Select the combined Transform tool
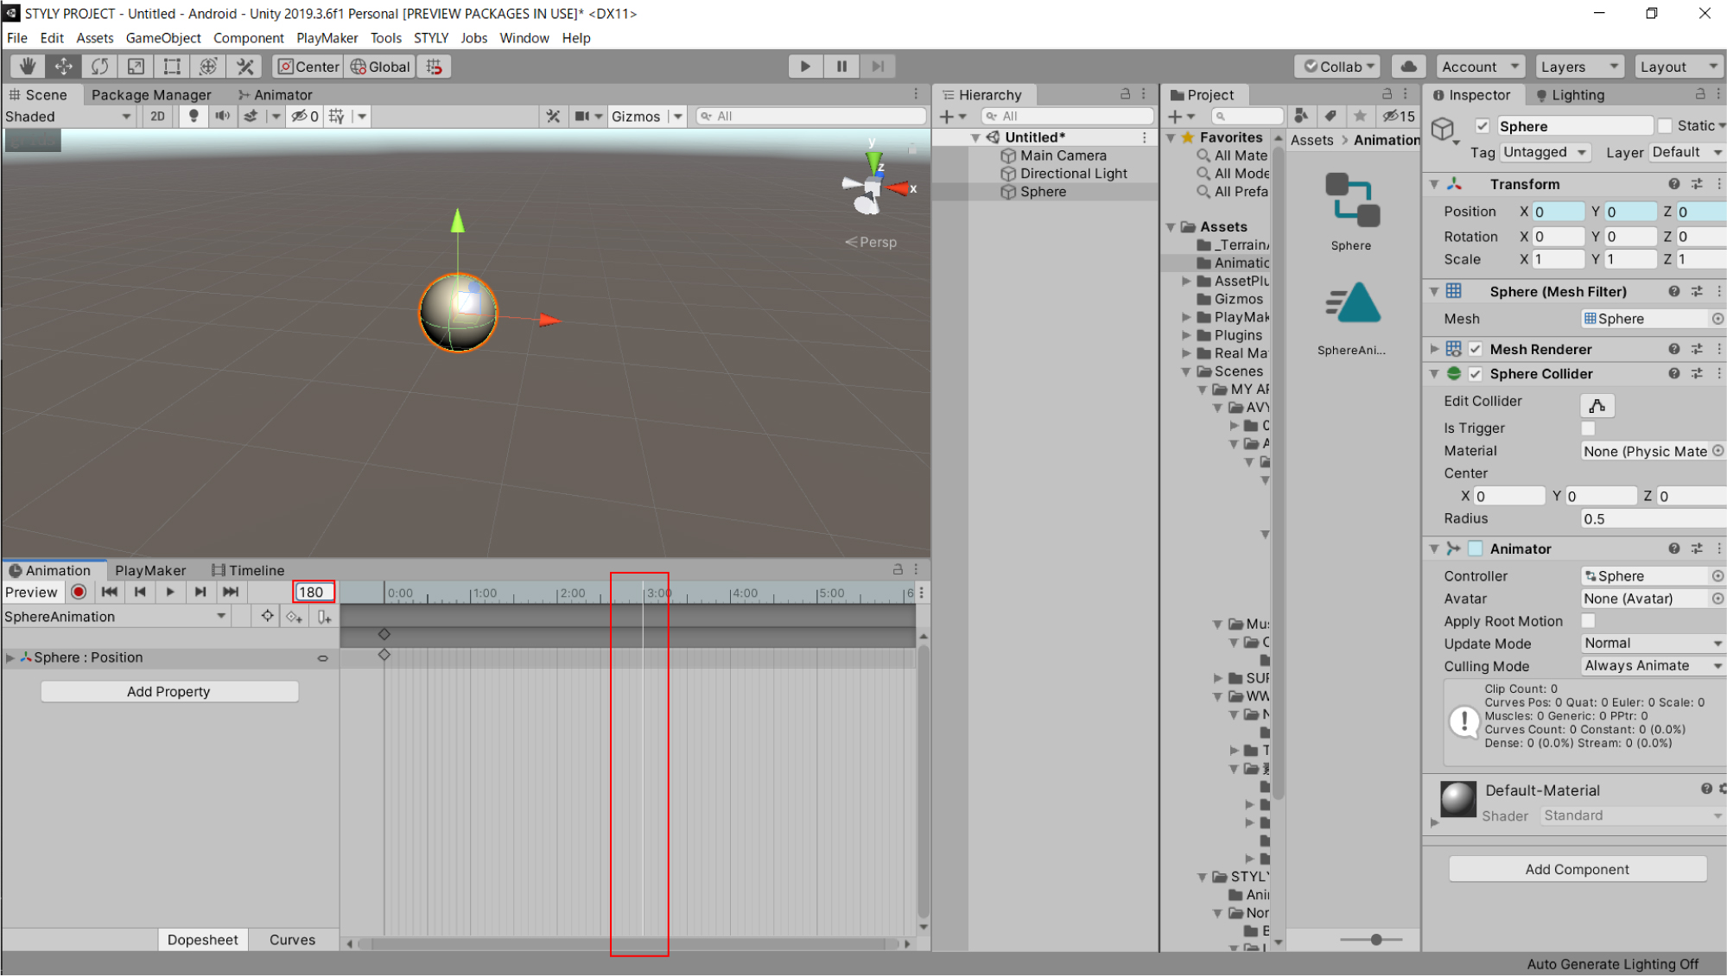Image resolution: width=1727 pixels, height=977 pixels. coord(208,67)
